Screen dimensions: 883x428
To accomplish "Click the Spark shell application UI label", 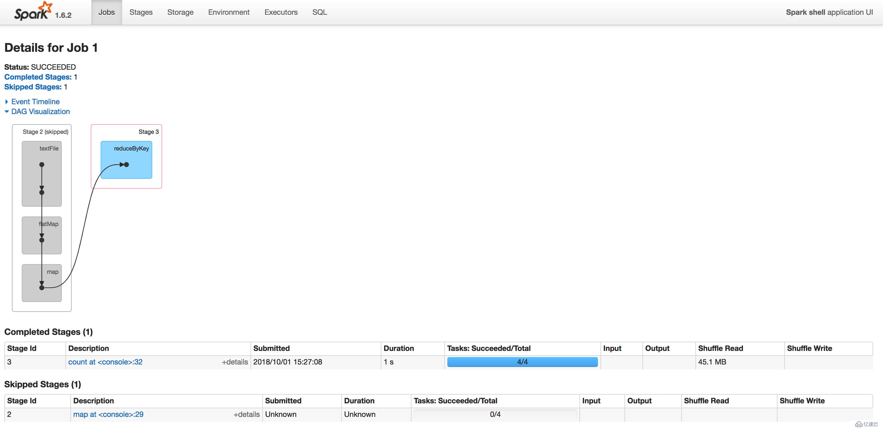I will (x=829, y=12).
